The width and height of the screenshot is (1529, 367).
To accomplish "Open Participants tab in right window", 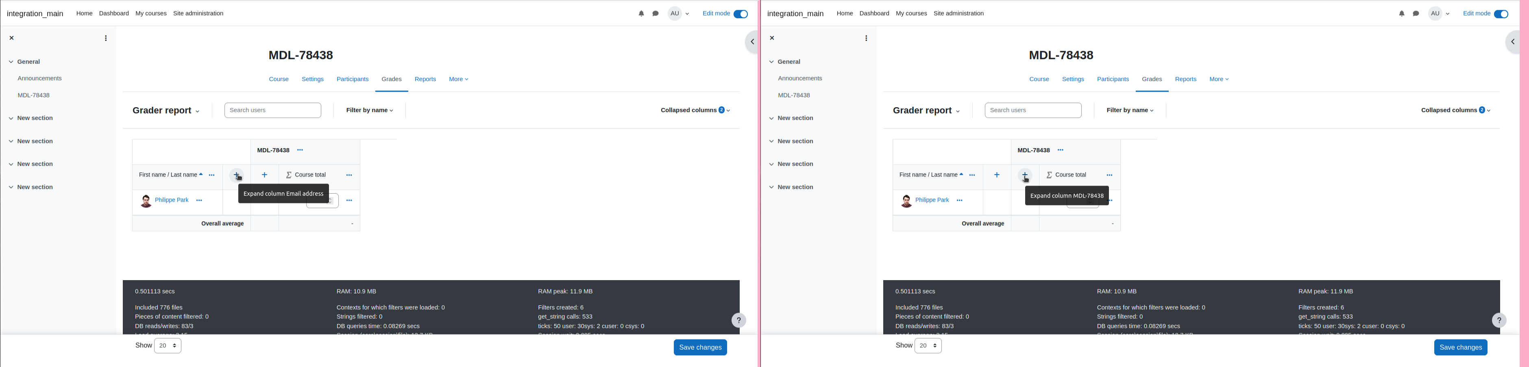I will [x=1113, y=80].
